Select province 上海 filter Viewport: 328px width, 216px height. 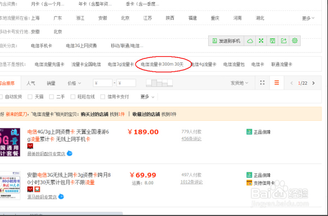[36, 18]
